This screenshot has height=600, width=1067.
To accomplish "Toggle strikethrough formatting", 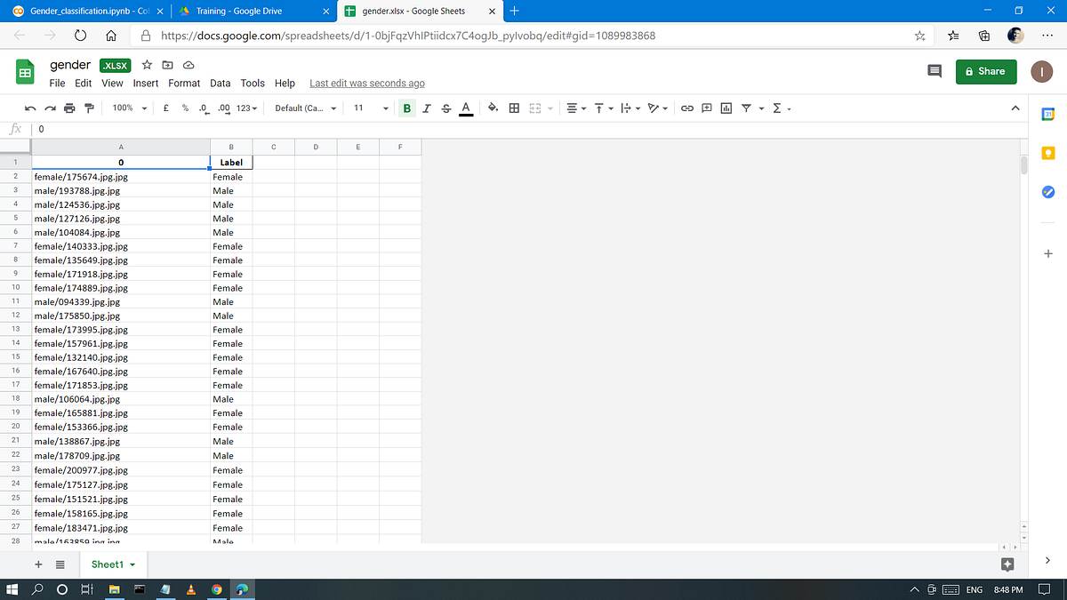I will pyautogui.click(x=445, y=108).
